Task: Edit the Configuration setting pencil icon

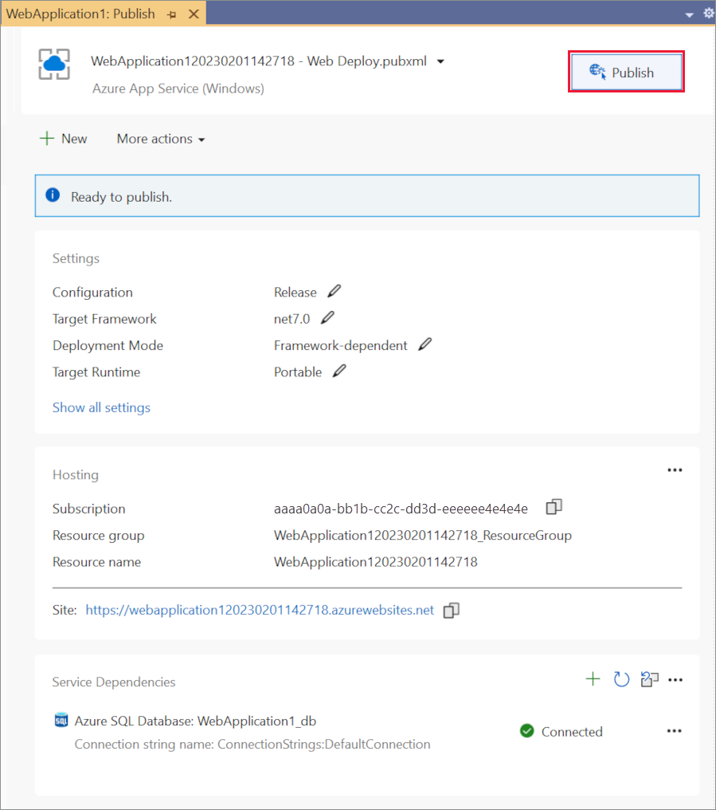Action: pos(334,292)
